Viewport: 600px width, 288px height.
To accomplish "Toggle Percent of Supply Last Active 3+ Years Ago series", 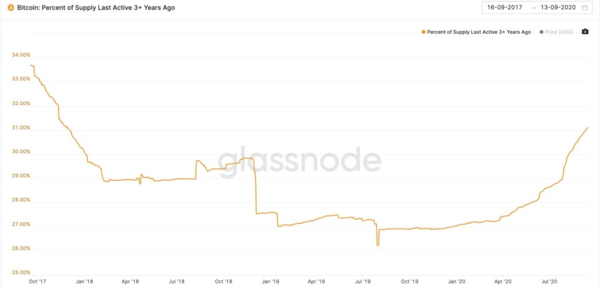I will [x=478, y=32].
